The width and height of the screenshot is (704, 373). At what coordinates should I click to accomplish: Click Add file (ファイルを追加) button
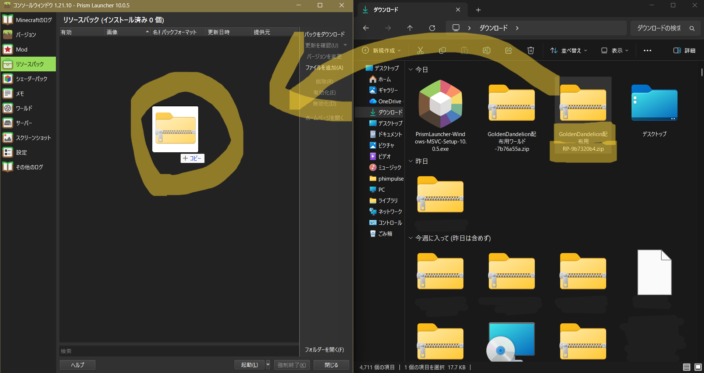[324, 68]
